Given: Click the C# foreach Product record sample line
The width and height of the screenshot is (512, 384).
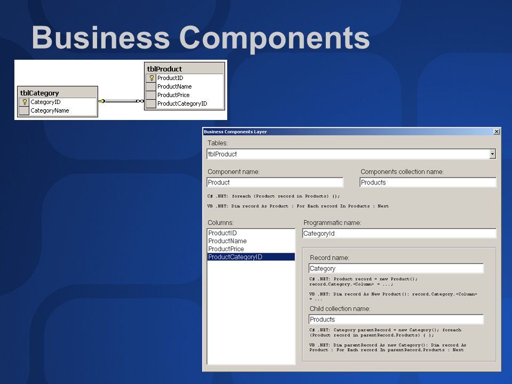Looking at the screenshot, I should pyautogui.click(x=274, y=196).
